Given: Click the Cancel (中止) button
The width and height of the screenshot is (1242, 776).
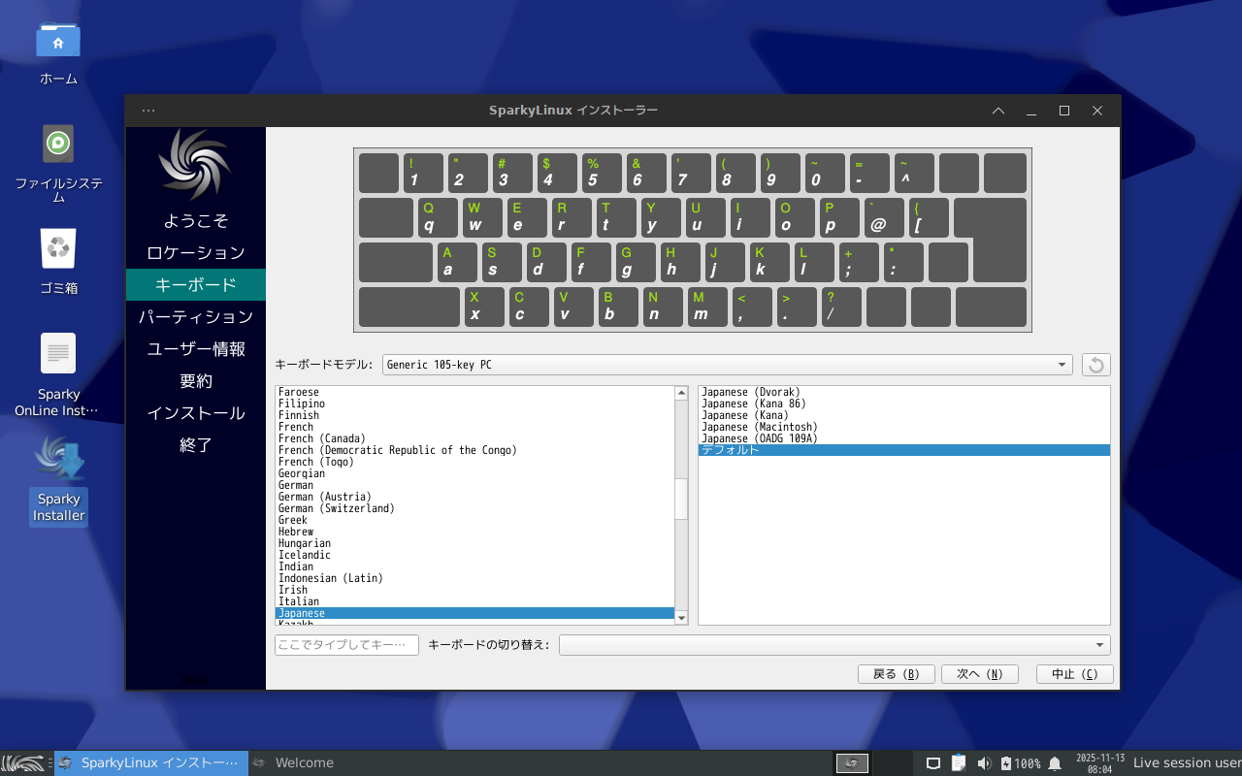Looking at the screenshot, I should (x=1074, y=674).
